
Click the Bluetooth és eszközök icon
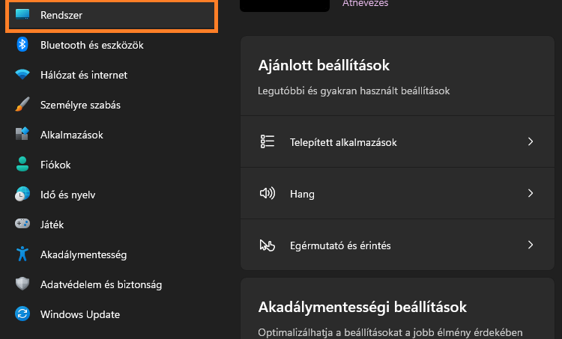click(x=22, y=45)
